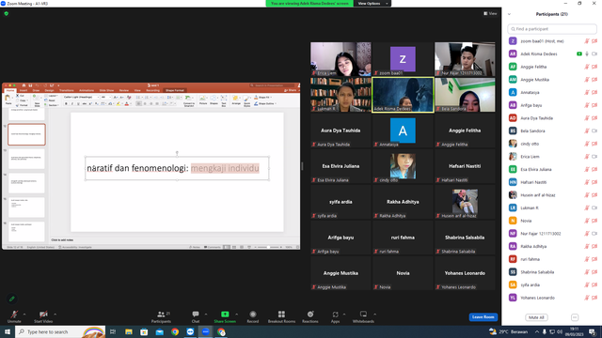Expand Share Screen options arrow
This screenshot has width=602, height=338.
point(236,315)
